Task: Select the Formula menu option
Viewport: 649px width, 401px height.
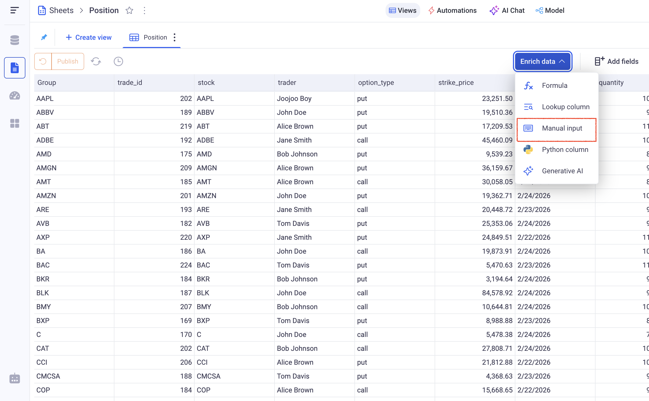Action: (x=554, y=85)
